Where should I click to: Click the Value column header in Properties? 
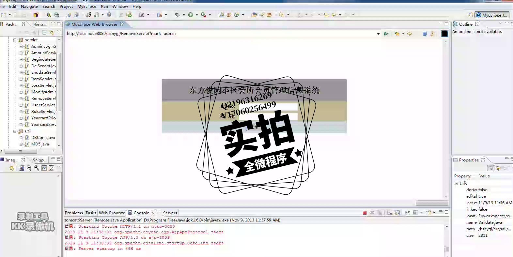click(484, 176)
